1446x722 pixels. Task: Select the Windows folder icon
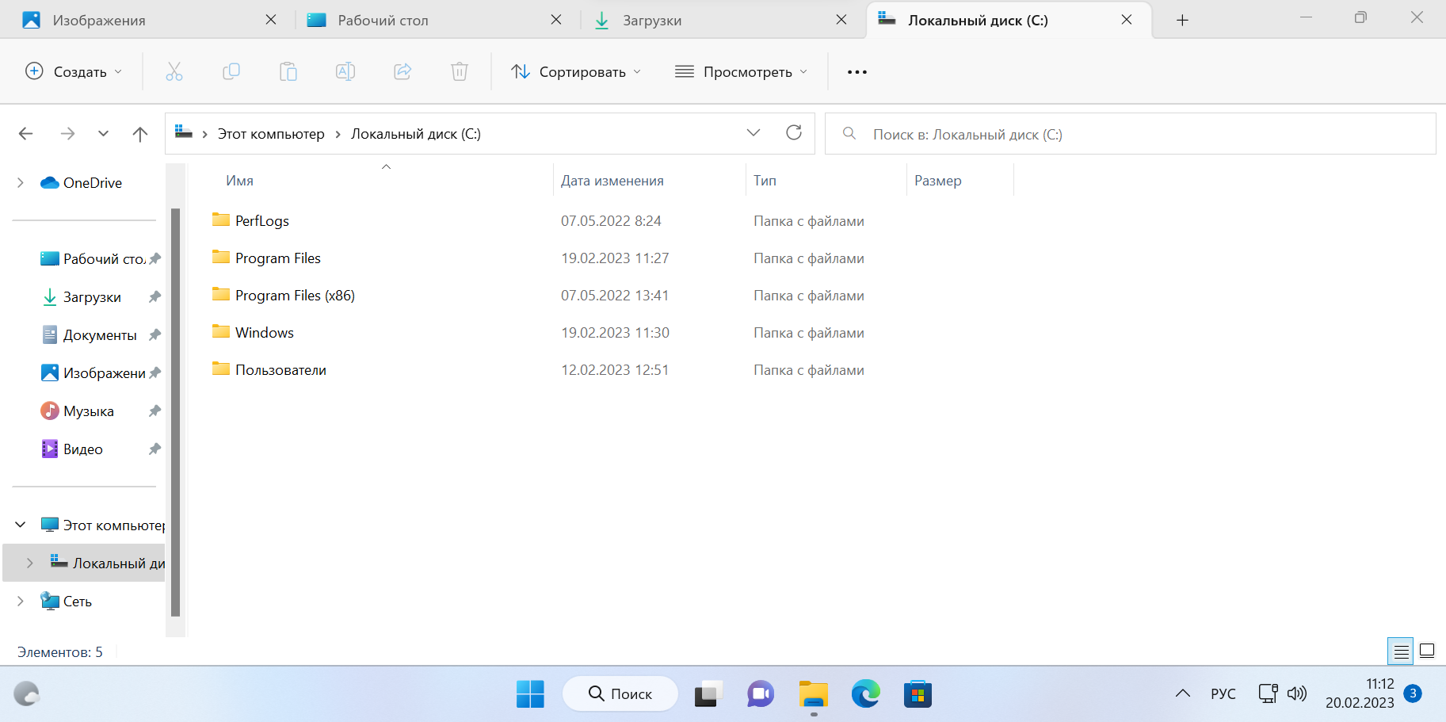pyautogui.click(x=221, y=331)
